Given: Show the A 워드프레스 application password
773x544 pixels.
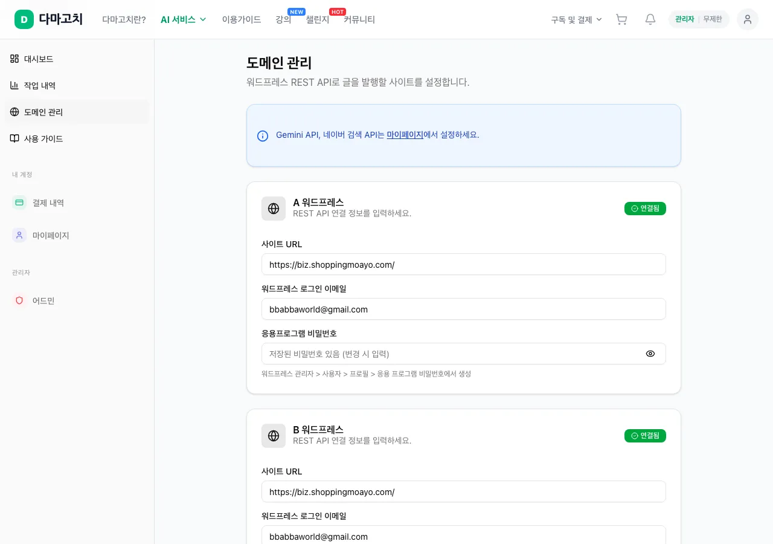Looking at the screenshot, I should tap(650, 354).
